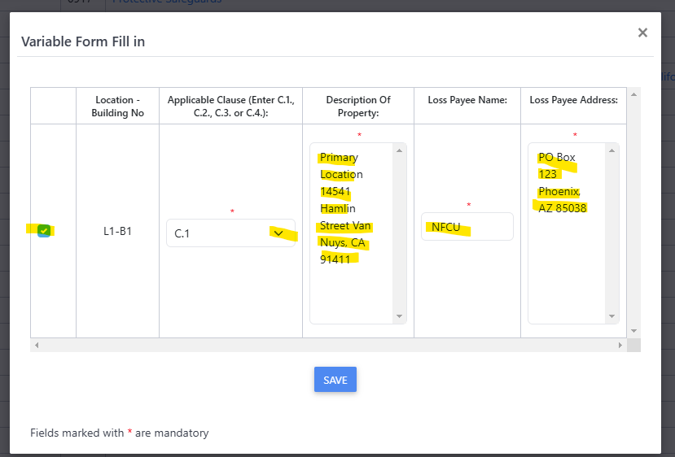This screenshot has height=457, width=675.
Task: Click the table's vertical scrollbar down arrow
Action: tap(634, 331)
